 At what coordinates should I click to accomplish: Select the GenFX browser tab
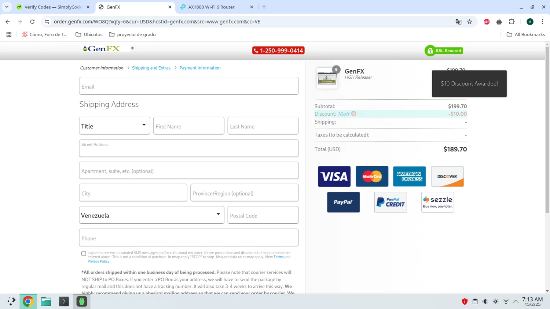[x=135, y=7]
